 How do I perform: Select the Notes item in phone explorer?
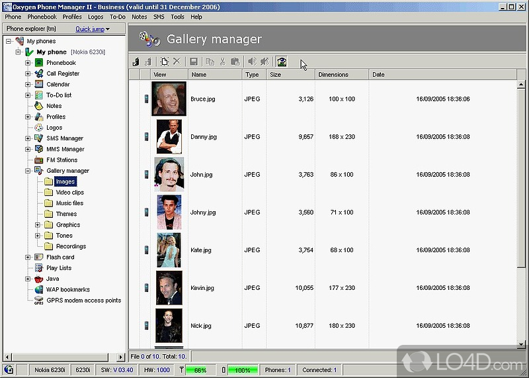pyautogui.click(x=54, y=106)
